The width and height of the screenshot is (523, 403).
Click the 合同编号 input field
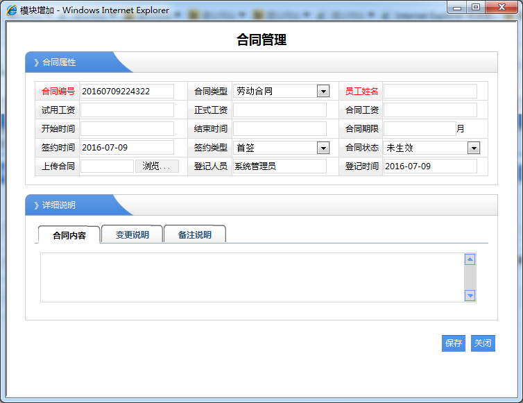(127, 92)
